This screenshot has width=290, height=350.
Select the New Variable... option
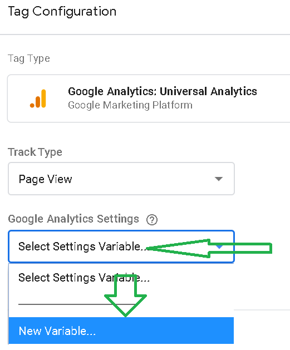pyautogui.click(x=121, y=331)
